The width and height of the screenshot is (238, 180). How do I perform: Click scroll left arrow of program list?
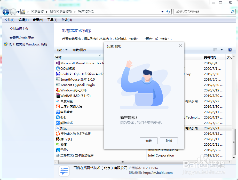56,162
